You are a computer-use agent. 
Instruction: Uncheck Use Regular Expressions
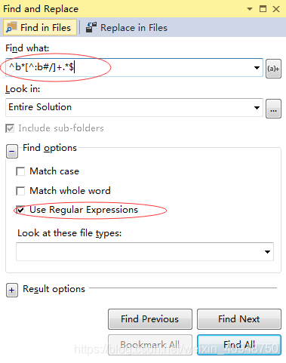tap(20, 210)
